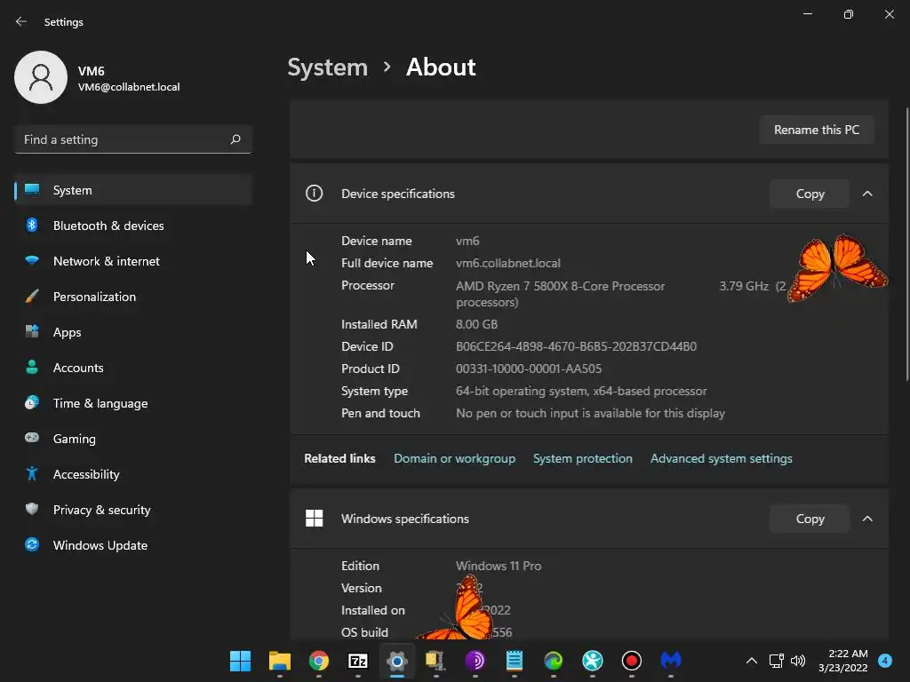Open the notifications badge showing 4

(885, 661)
